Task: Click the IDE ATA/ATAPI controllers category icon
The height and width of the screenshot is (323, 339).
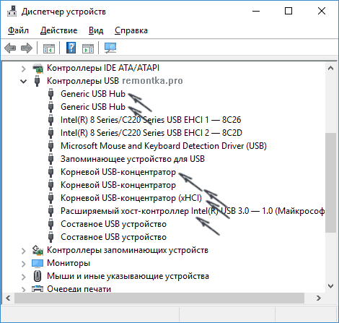Action: click(x=38, y=69)
